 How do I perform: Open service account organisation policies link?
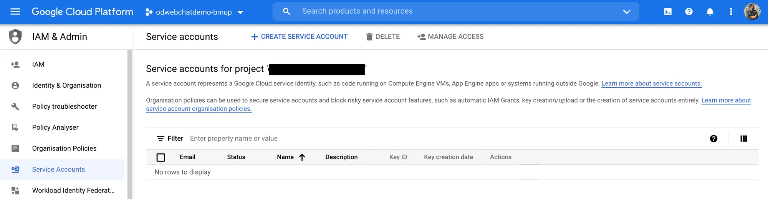pyautogui.click(x=199, y=109)
